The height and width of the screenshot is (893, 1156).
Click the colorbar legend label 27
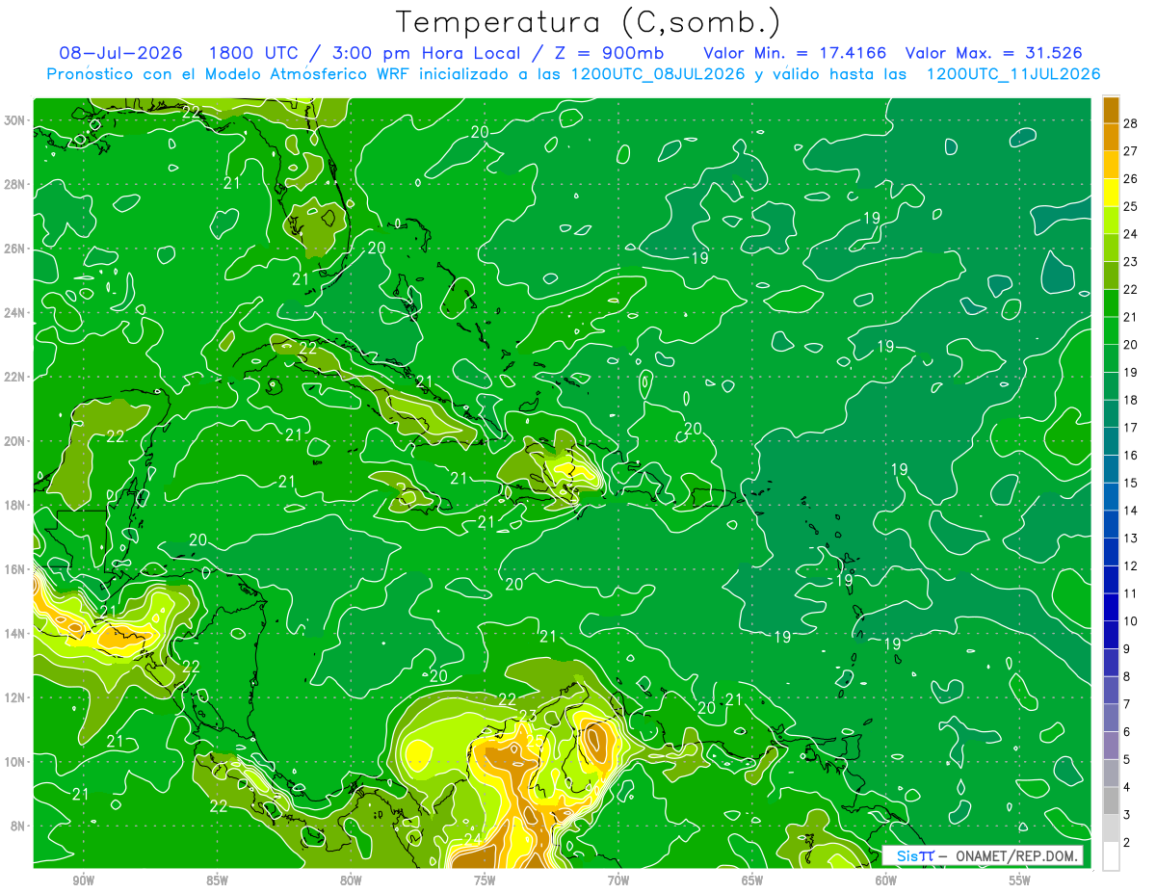click(x=1131, y=151)
